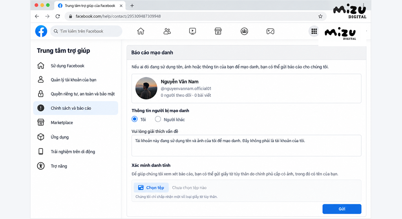
Task: Click the lock icon beside Quyền riêng tư
Action: click(41, 94)
